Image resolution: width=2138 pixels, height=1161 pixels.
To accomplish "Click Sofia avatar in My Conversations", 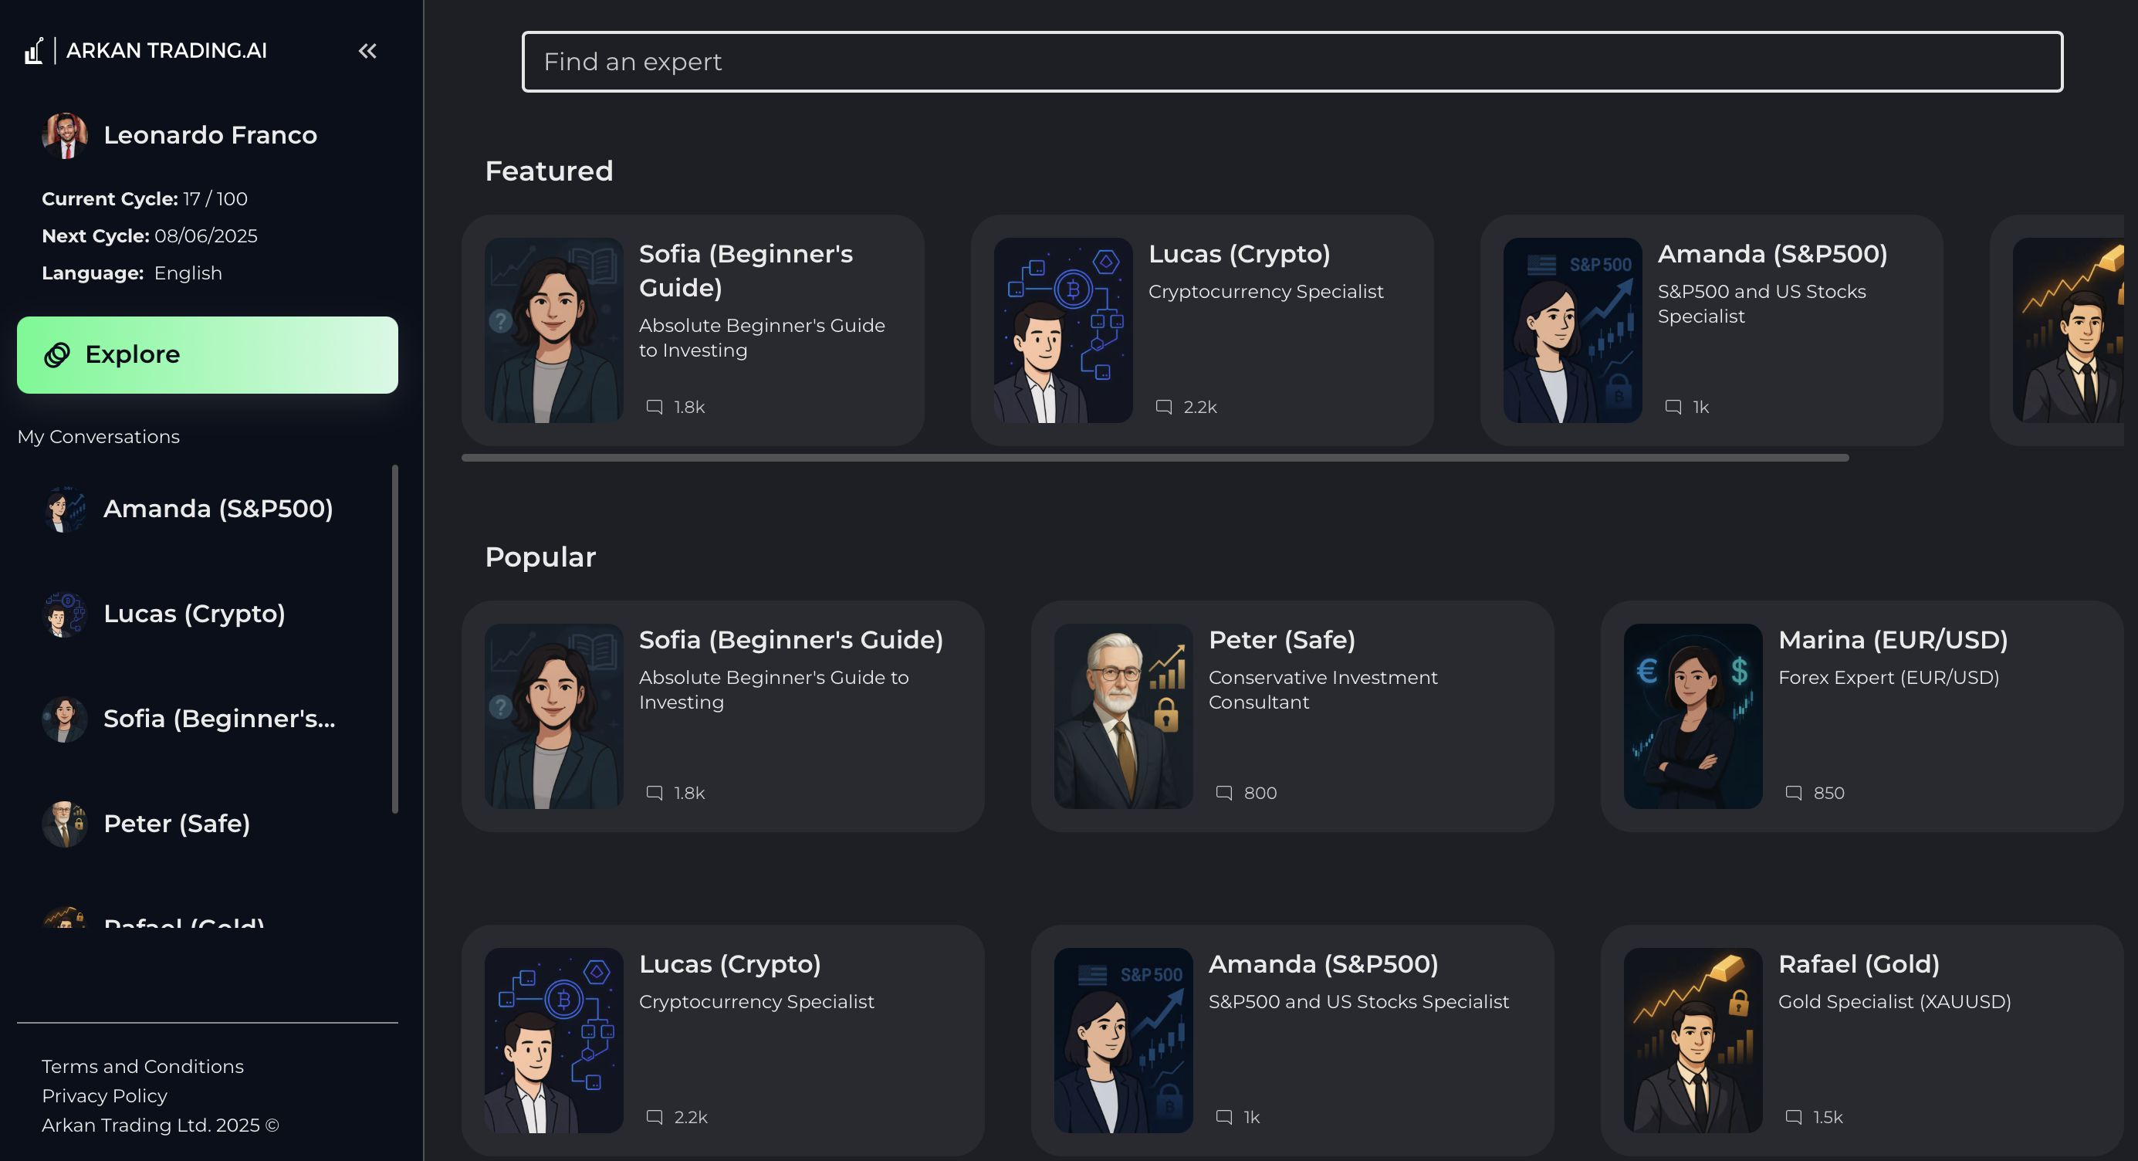I will click(65, 719).
